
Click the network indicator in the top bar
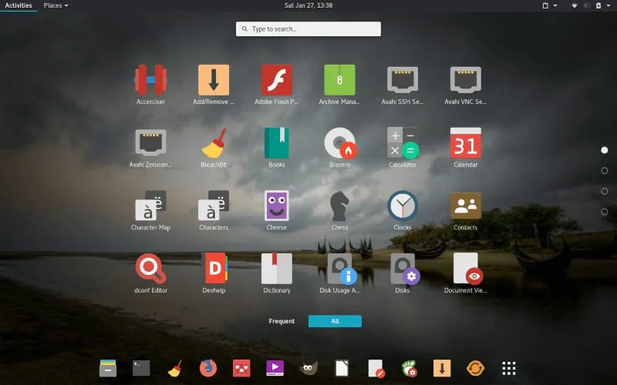575,5
